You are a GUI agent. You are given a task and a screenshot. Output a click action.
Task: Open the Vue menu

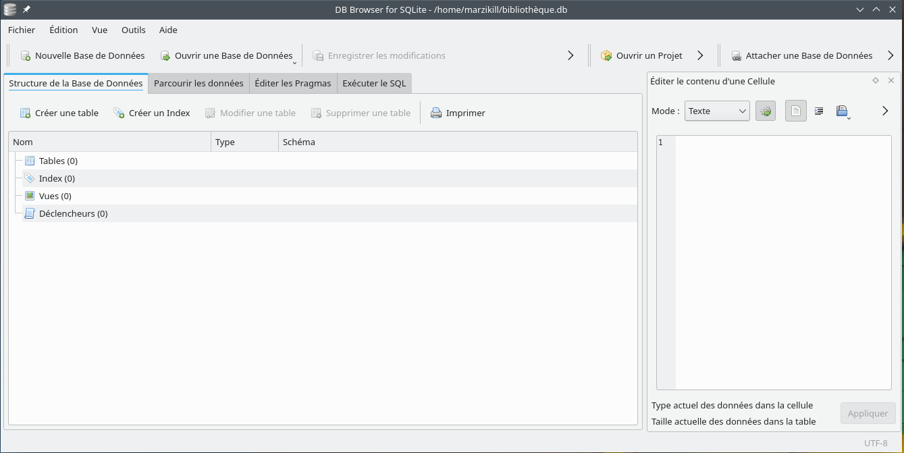tap(100, 30)
